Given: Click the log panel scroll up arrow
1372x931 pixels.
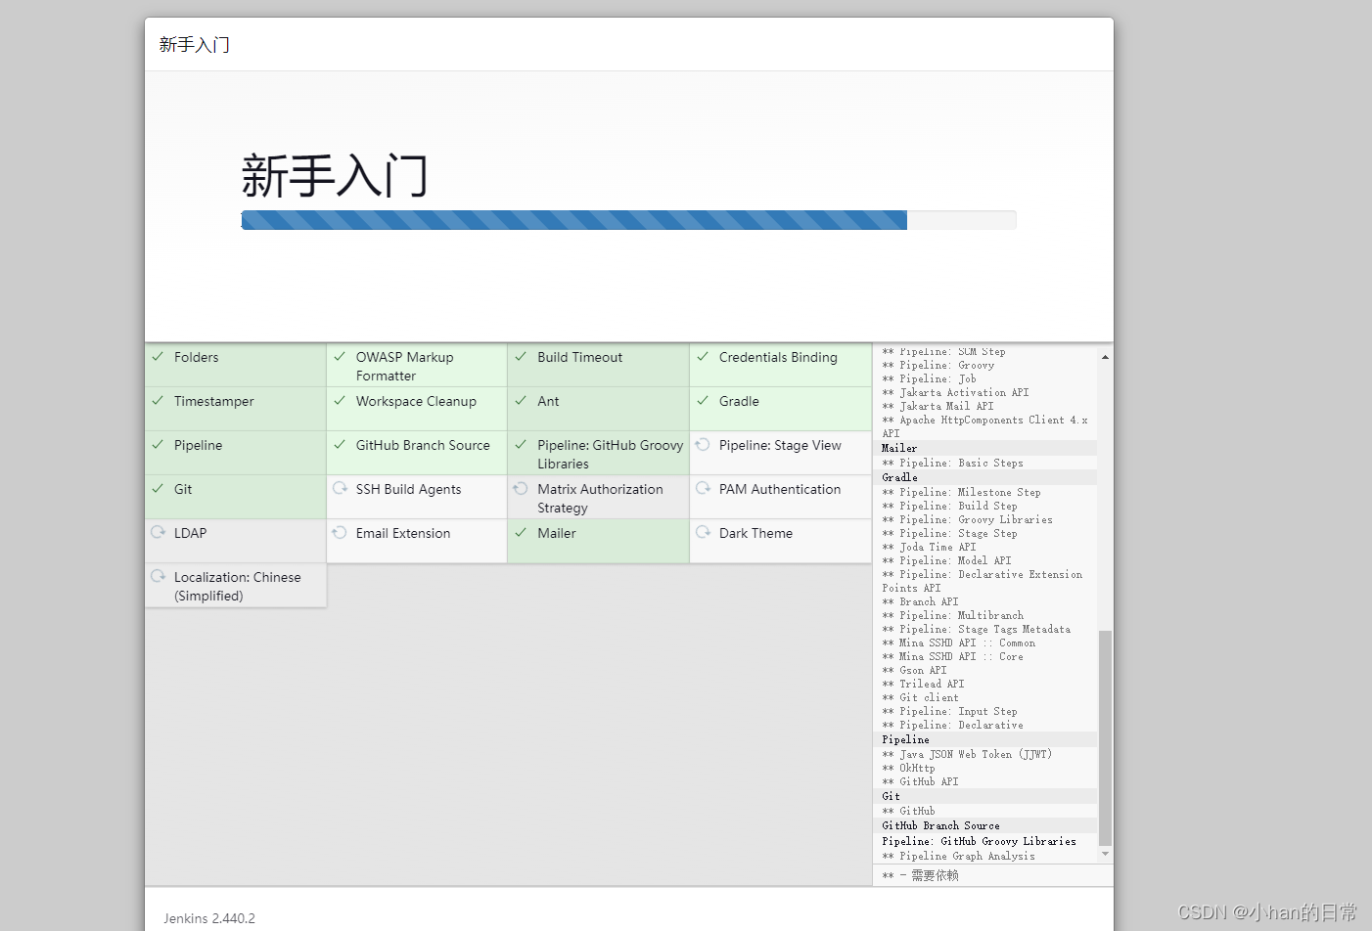Looking at the screenshot, I should tap(1105, 357).
